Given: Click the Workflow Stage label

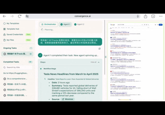Looking at the screenshot, I should (50, 69).
